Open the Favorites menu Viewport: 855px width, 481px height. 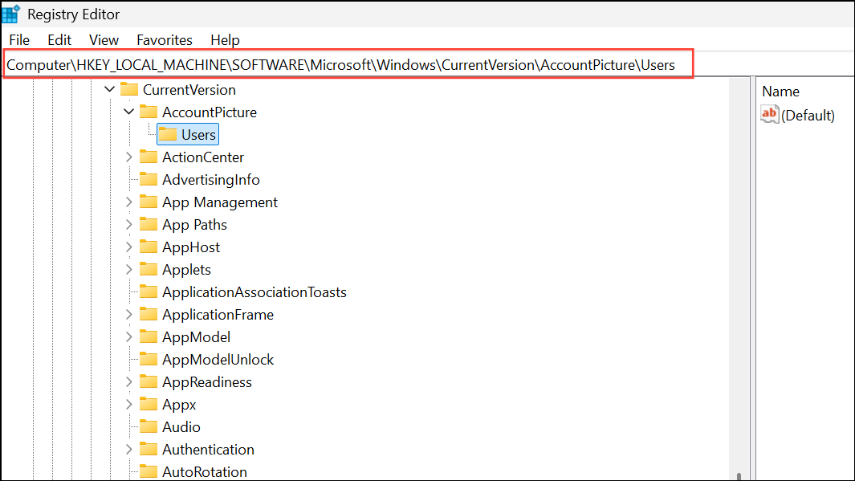[x=164, y=40]
